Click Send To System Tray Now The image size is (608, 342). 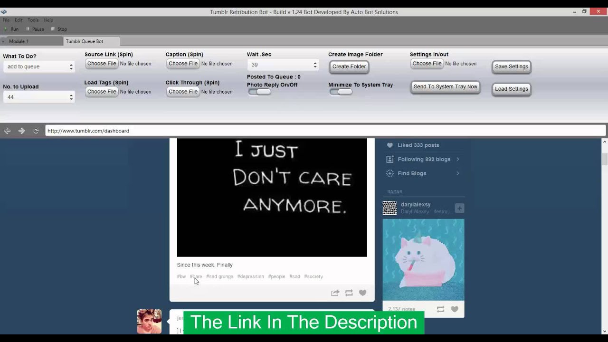click(x=446, y=87)
